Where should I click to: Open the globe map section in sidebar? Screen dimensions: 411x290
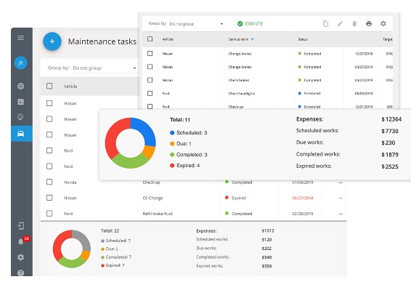click(x=21, y=86)
